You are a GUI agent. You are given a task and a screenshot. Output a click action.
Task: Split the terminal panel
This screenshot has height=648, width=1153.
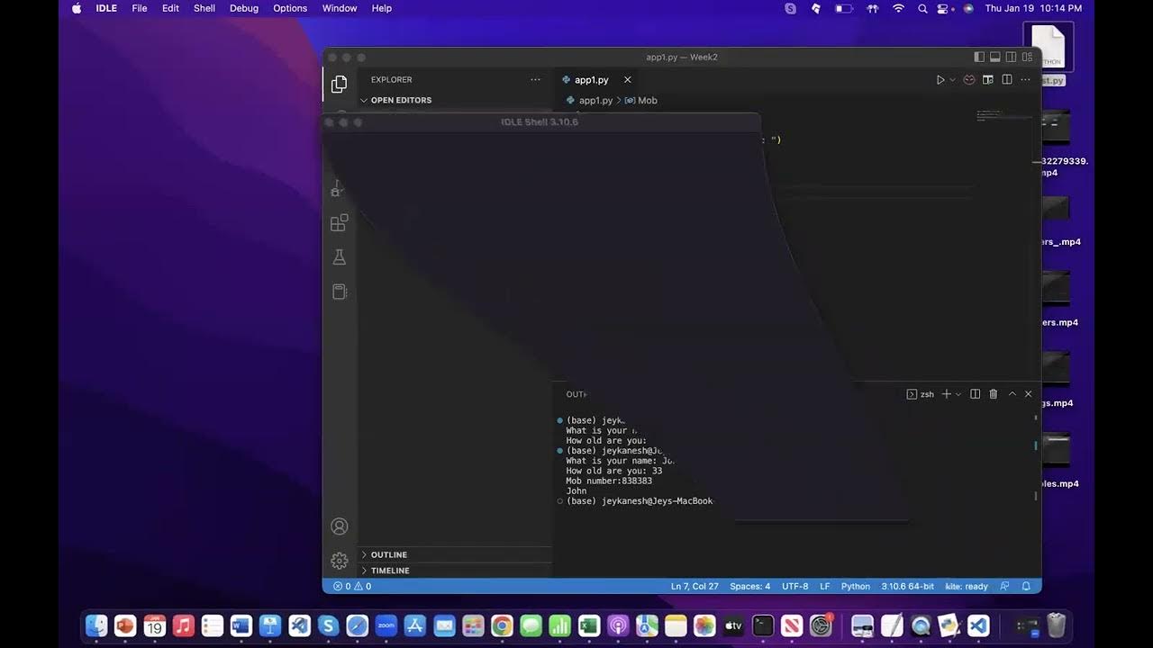(975, 394)
